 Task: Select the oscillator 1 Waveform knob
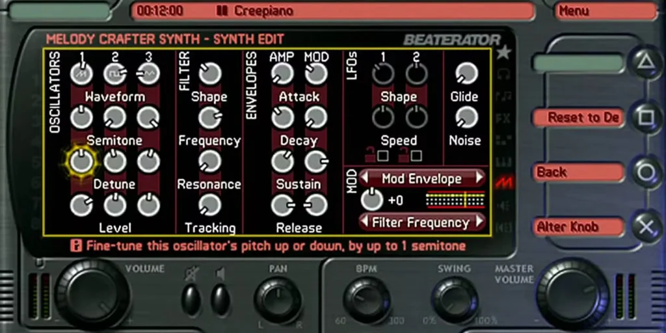click(x=81, y=73)
